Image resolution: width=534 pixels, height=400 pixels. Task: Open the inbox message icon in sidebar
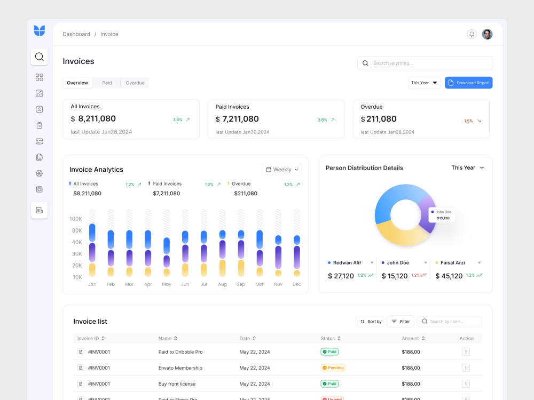click(x=40, y=189)
